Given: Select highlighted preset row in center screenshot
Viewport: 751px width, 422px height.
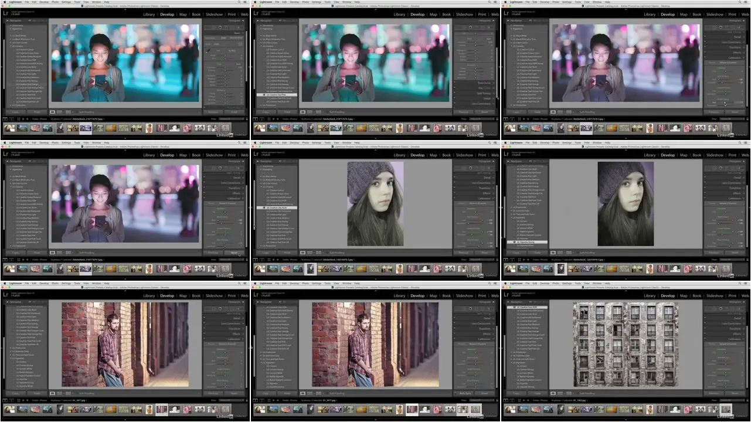Looking at the screenshot, I should 277,207.
